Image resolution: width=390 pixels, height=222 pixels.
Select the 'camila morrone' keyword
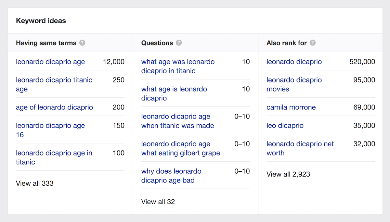(x=291, y=107)
